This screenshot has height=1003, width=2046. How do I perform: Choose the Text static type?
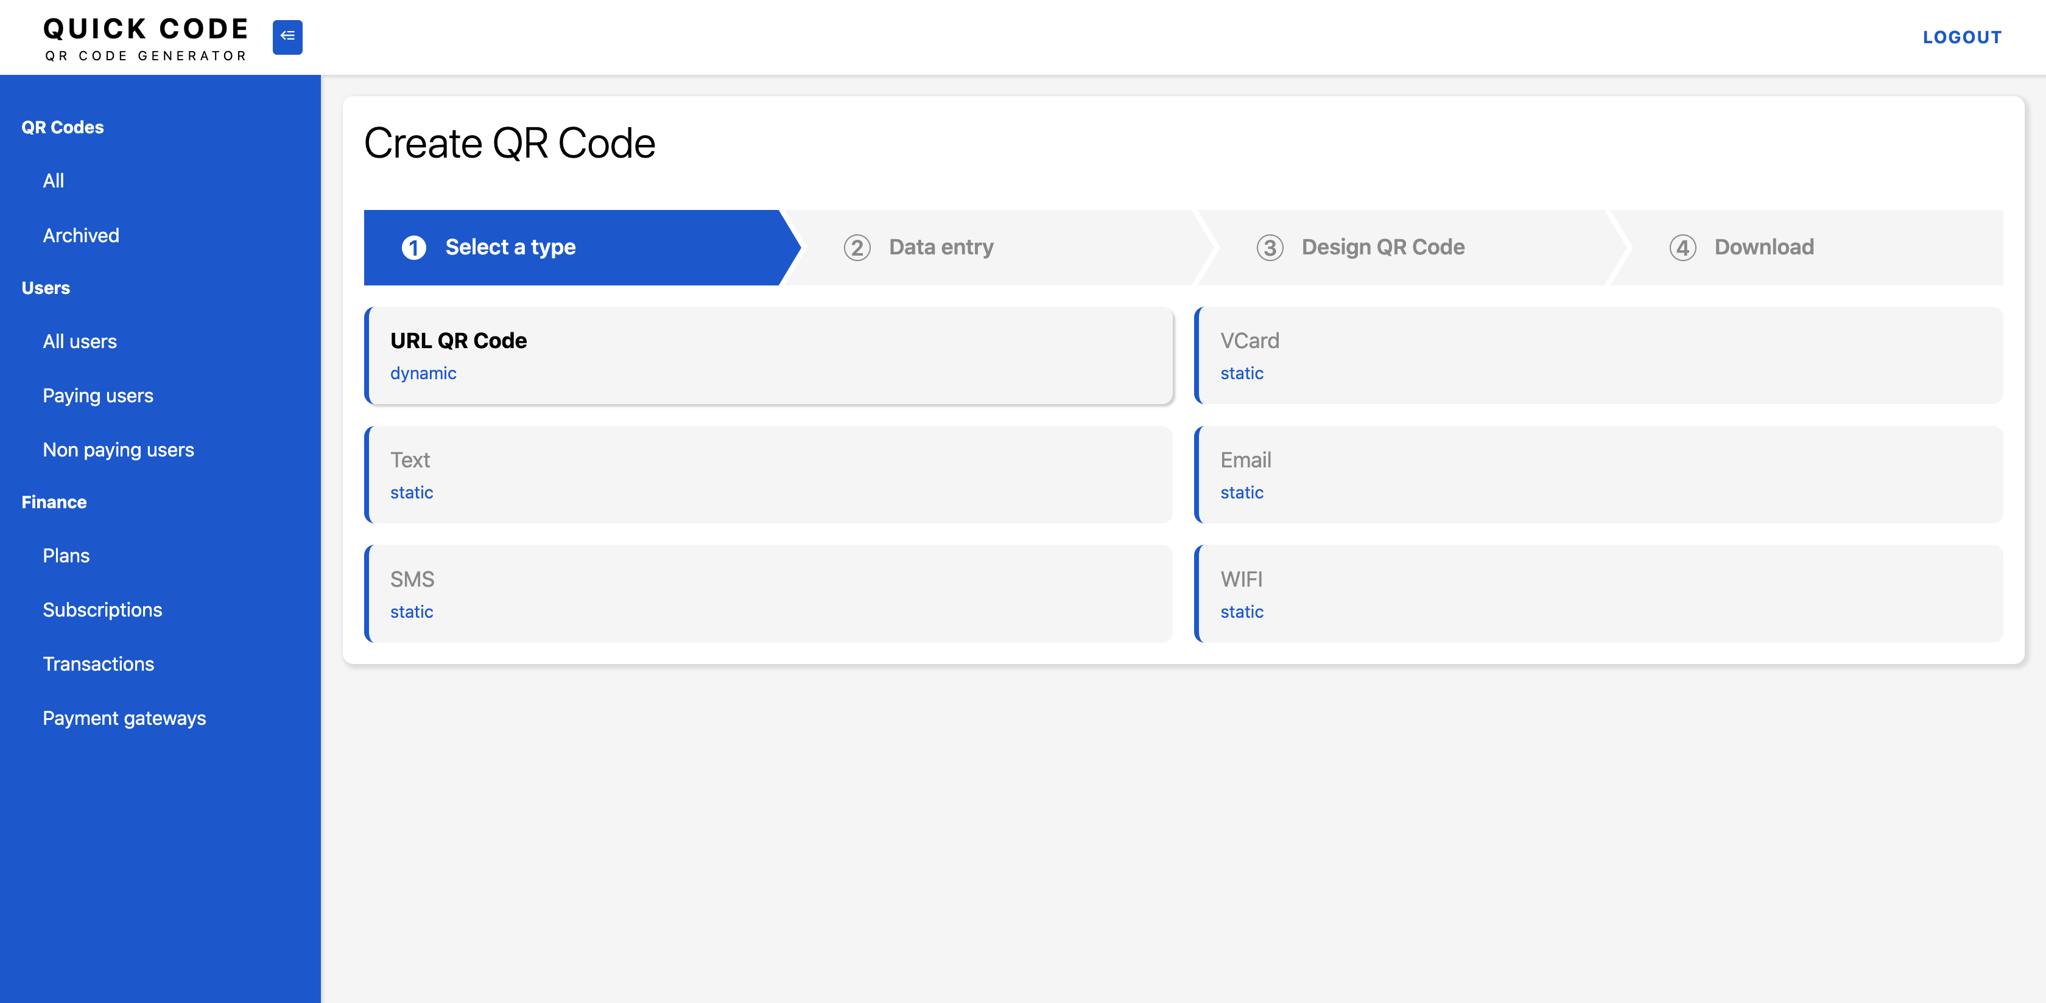(769, 475)
